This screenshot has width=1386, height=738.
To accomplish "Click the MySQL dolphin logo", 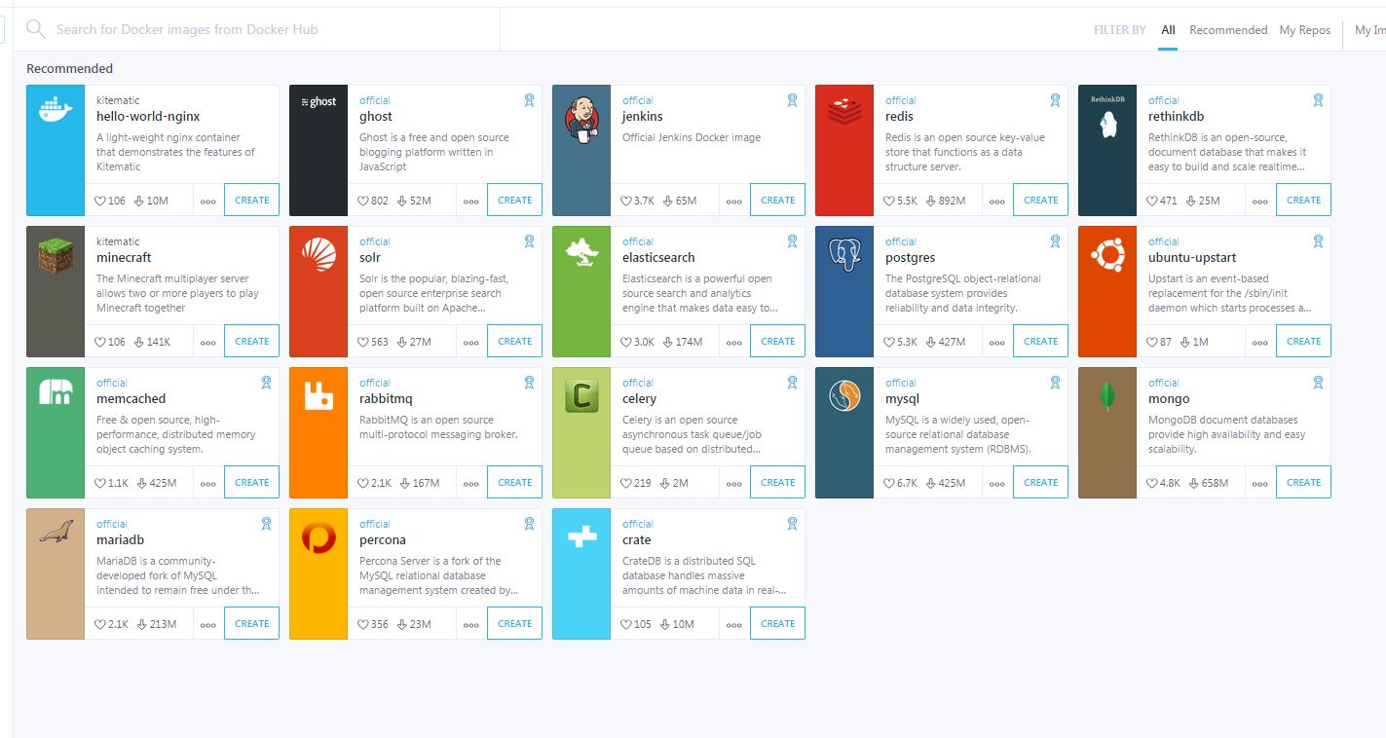I will [844, 396].
